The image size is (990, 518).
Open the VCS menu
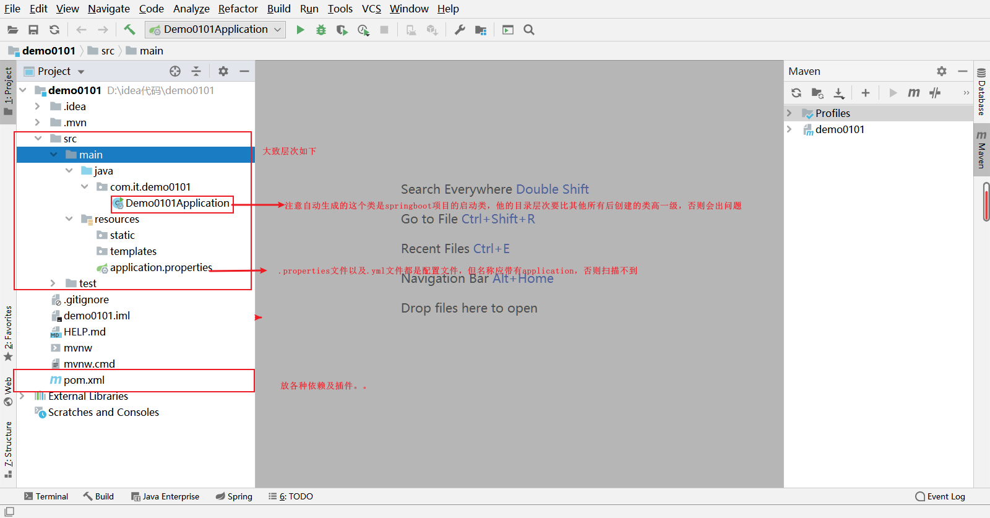[x=371, y=9]
